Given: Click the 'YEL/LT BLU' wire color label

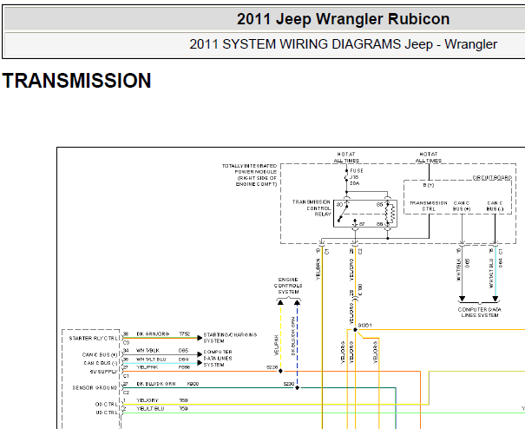Looking at the screenshot, I should tap(150, 408).
